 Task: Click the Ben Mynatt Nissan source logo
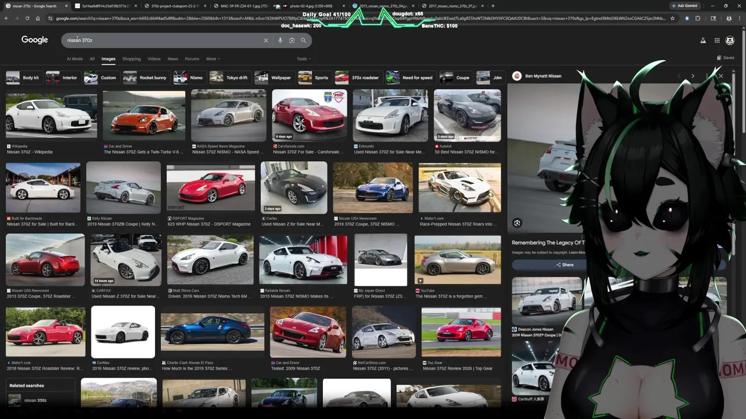point(516,76)
